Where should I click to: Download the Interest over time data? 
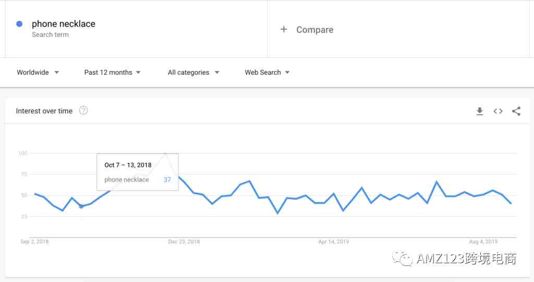point(480,112)
